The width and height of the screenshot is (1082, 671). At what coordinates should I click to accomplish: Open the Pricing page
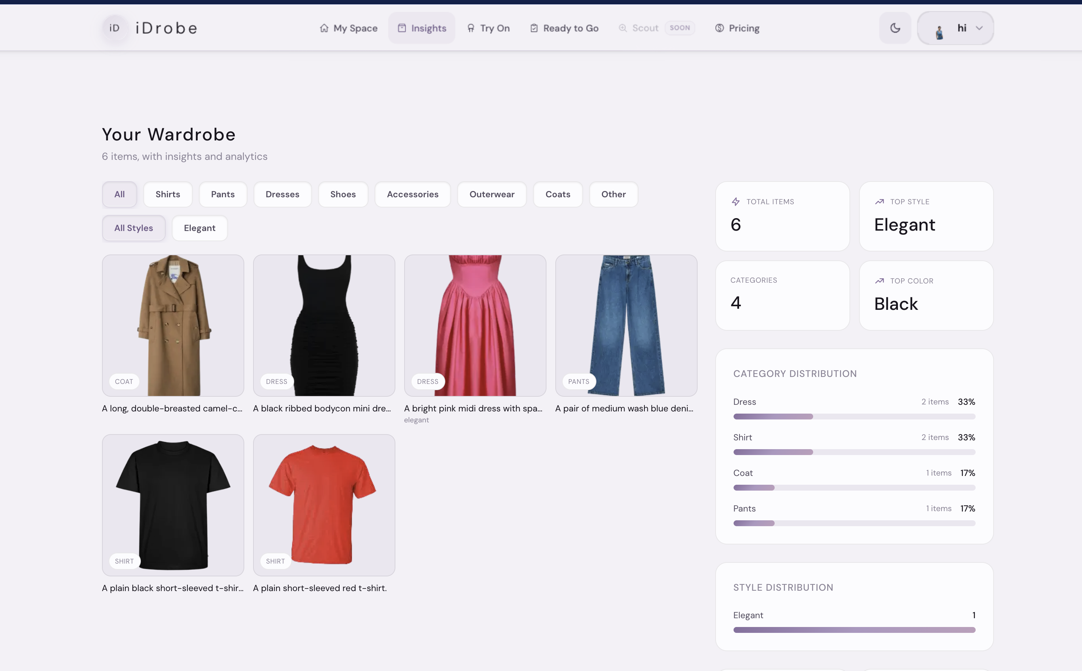coord(737,28)
